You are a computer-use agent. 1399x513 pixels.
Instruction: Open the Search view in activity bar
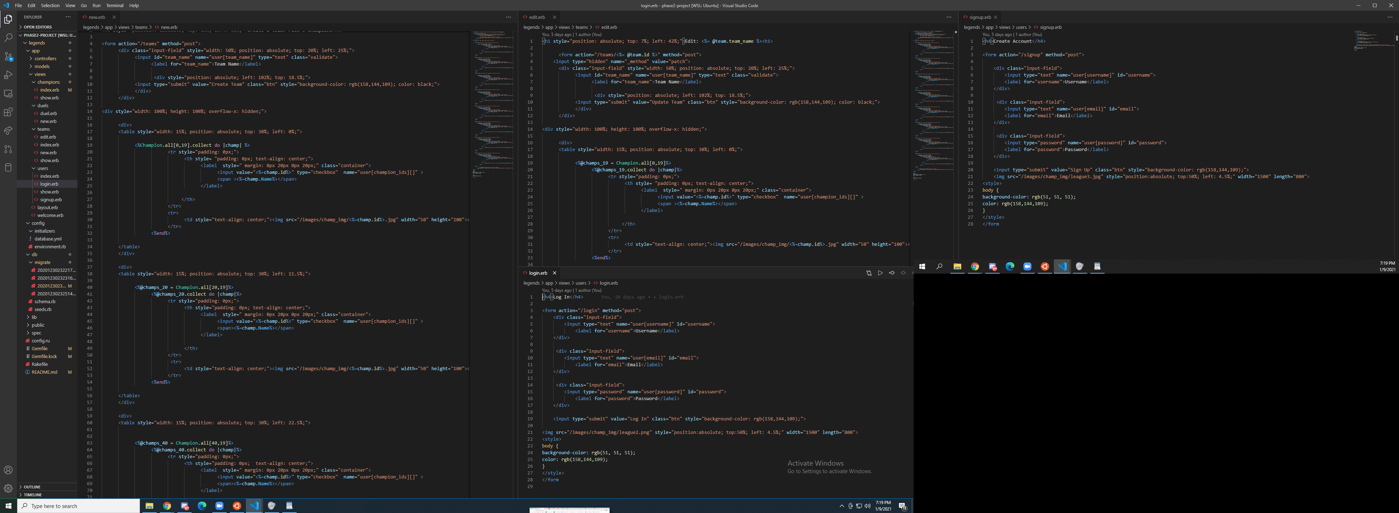[x=8, y=38]
